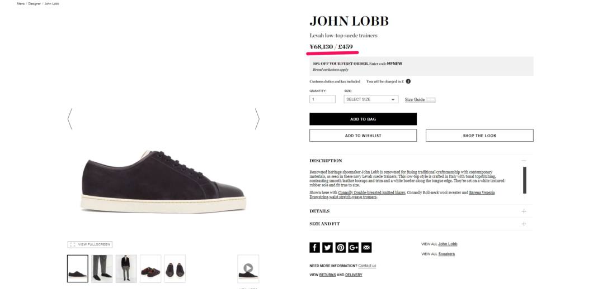
Task: Share on Google Plus icon
Action: tap(353, 248)
